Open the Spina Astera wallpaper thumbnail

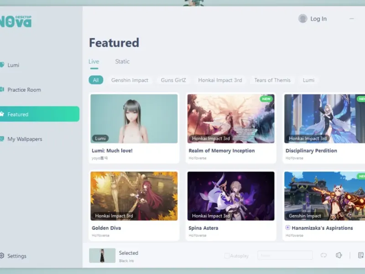point(231,196)
